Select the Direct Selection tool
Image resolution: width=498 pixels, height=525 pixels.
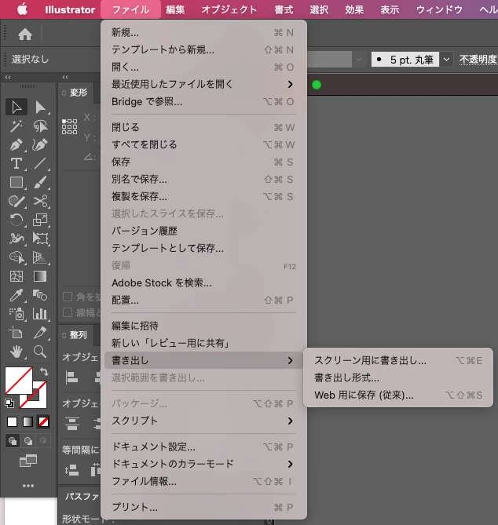[x=40, y=108]
